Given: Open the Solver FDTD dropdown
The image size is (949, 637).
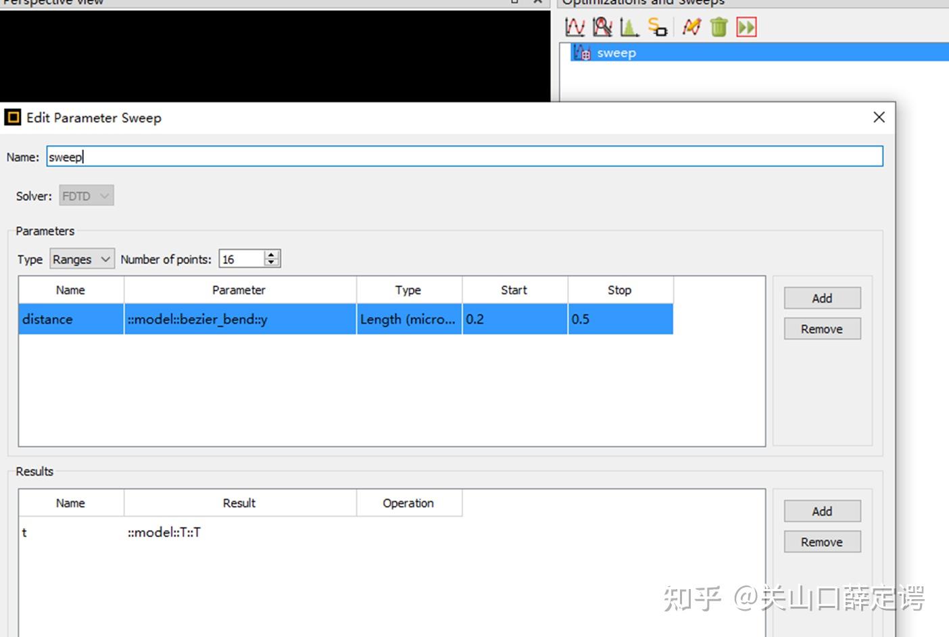Looking at the screenshot, I should coord(85,195).
